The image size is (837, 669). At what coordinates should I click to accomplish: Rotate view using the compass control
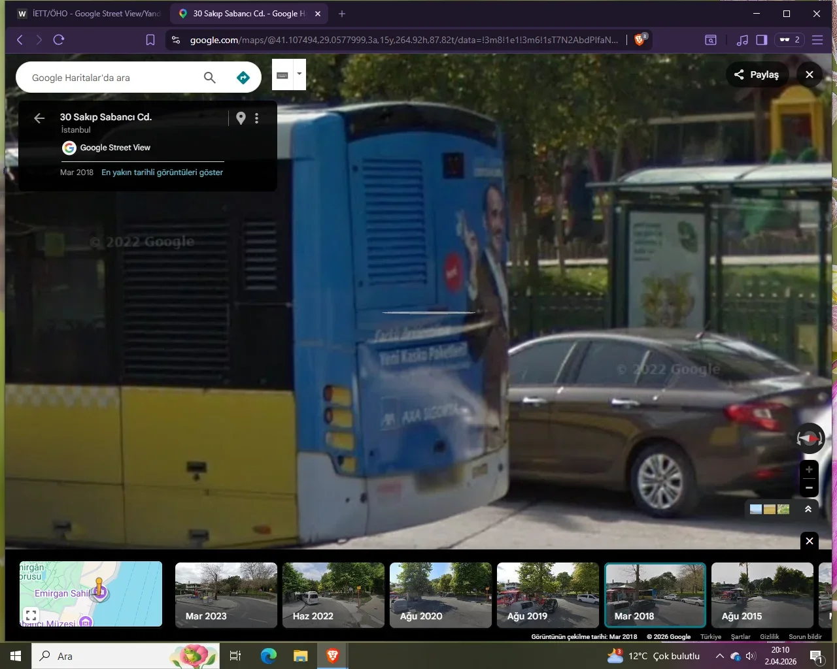point(809,438)
